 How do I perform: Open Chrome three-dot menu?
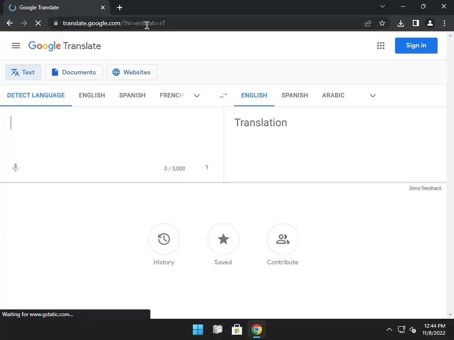pos(444,23)
